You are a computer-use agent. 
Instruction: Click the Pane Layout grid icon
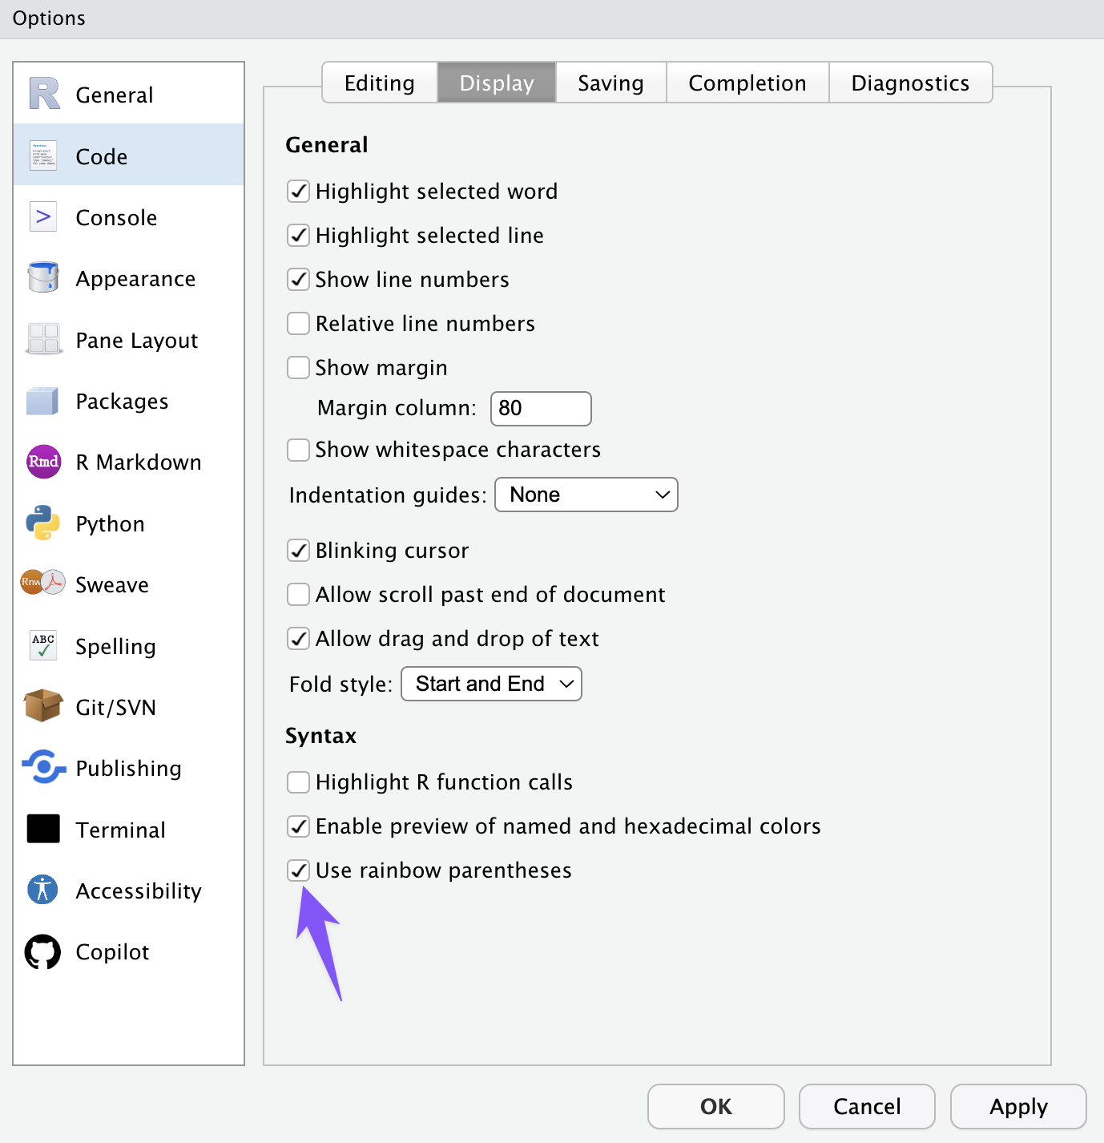point(43,340)
